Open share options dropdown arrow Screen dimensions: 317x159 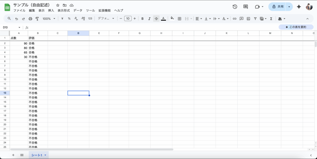pyautogui.click(x=289, y=7)
